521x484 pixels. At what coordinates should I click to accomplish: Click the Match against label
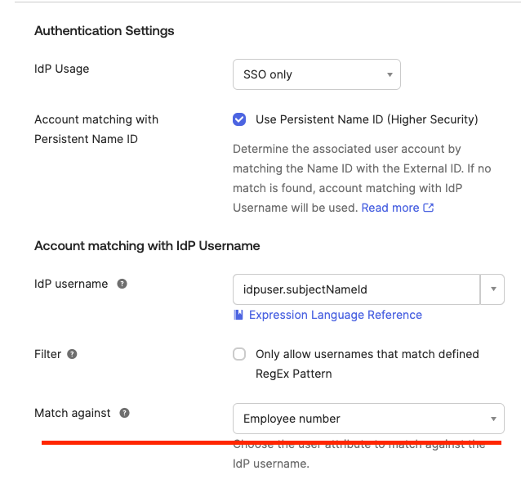(x=73, y=413)
